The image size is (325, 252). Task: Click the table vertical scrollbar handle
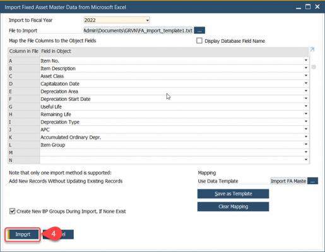pos(314,67)
